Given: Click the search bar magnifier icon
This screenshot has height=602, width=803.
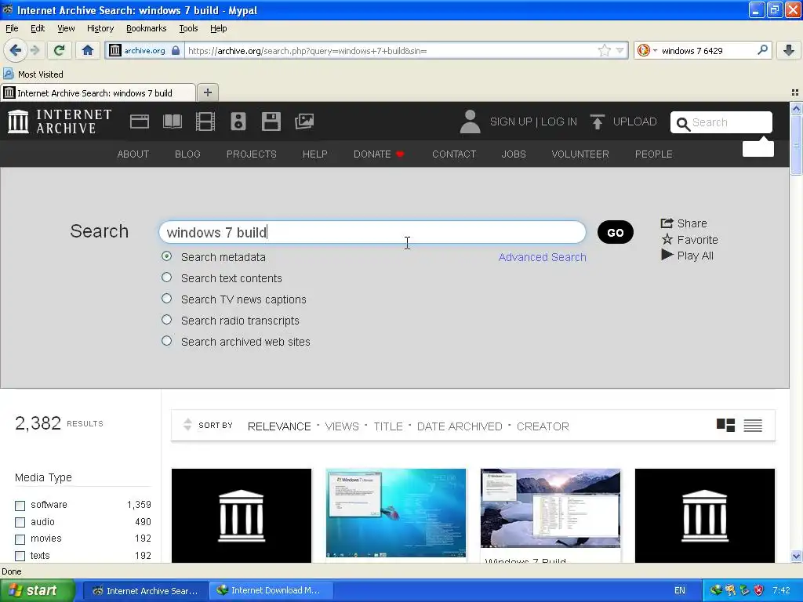Looking at the screenshot, I should click(x=762, y=50).
